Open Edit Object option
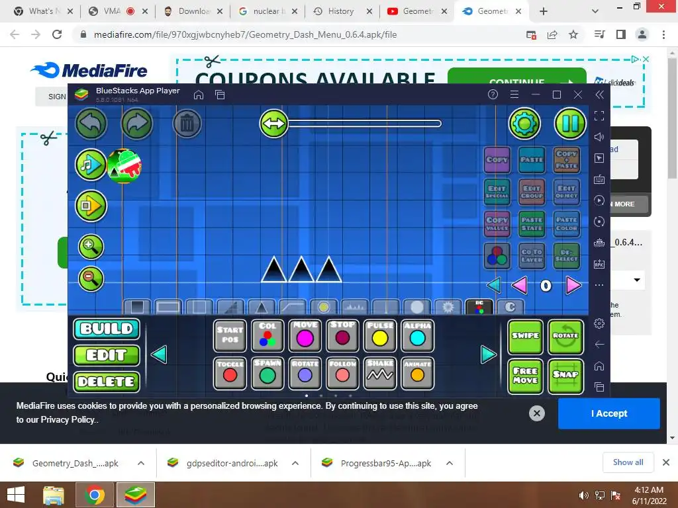The image size is (678, 508). click(x=567, y=191)
